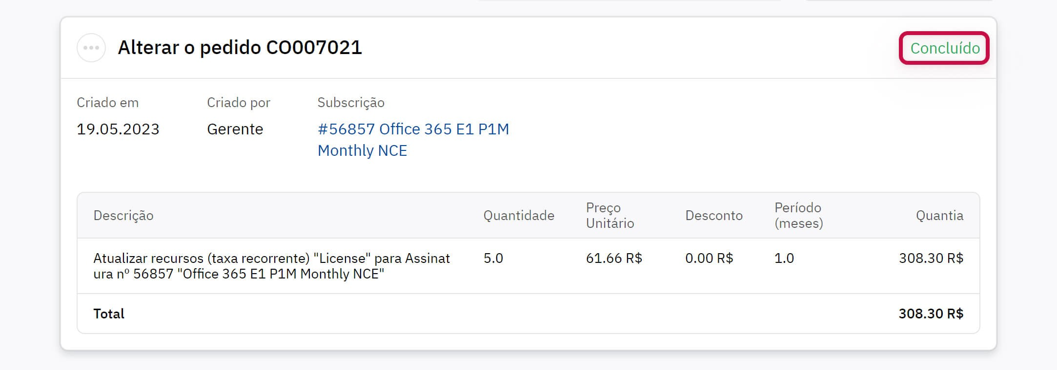Screen dimensions: 1057x370
Task: Click the quantity value 5.0
Action: click(x=493, y=258)
